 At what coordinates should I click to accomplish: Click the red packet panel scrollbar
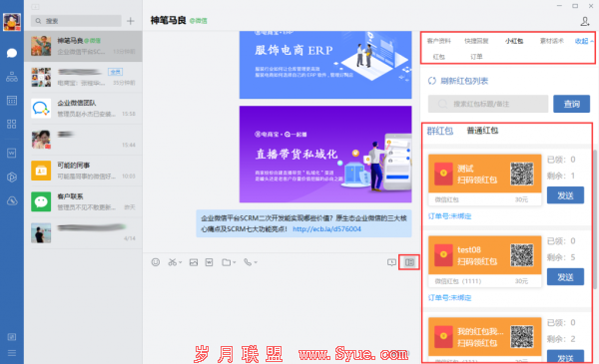tap(595, 219)
